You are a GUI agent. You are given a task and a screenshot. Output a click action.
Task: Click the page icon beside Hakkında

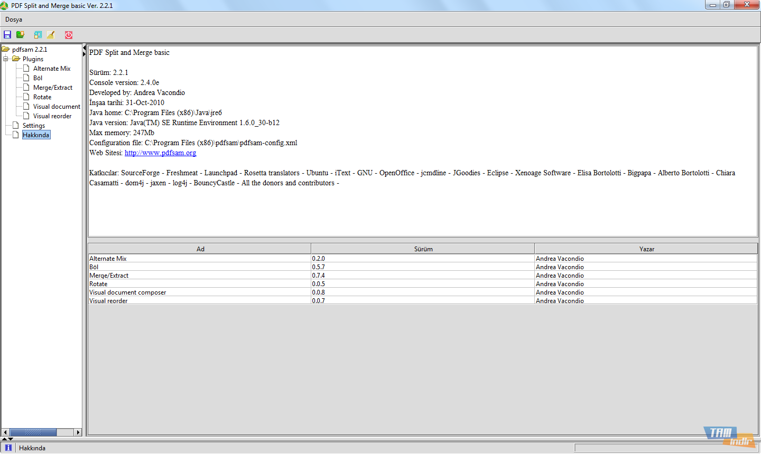point(16,135)
